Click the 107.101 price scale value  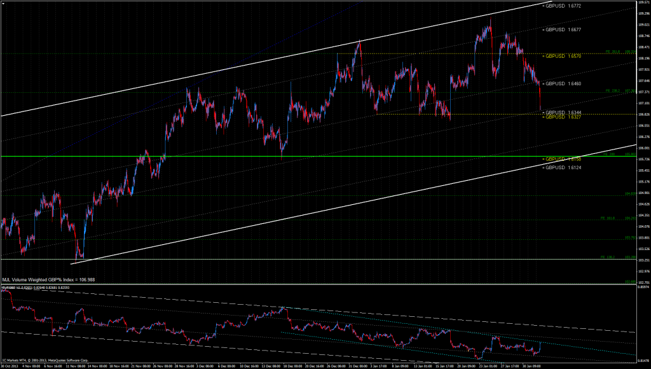pyautogui.click(x=644, y=103)
